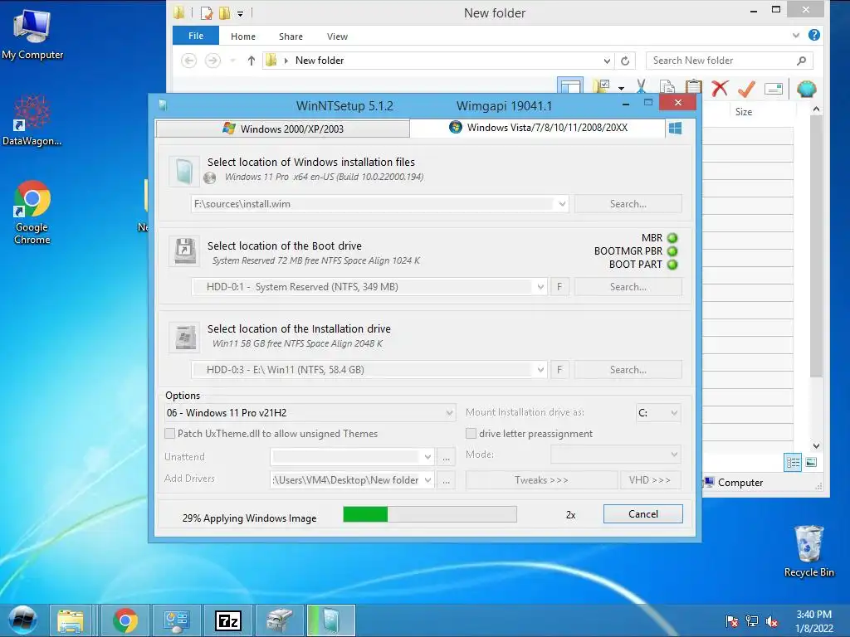Viewport: 850px width, 637px height.
Task: Open the Share ribbon tab
Action: click(x=291, y=36)
